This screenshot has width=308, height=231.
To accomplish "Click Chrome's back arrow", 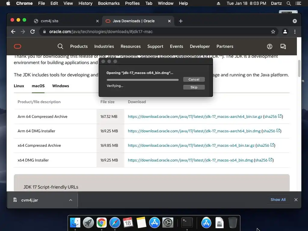I will pos(13,32).
